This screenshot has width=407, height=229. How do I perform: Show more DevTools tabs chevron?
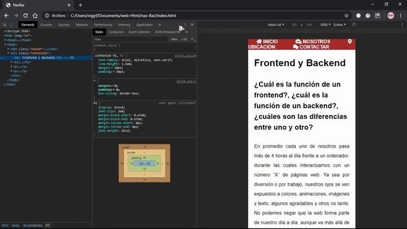coord(160,25)
